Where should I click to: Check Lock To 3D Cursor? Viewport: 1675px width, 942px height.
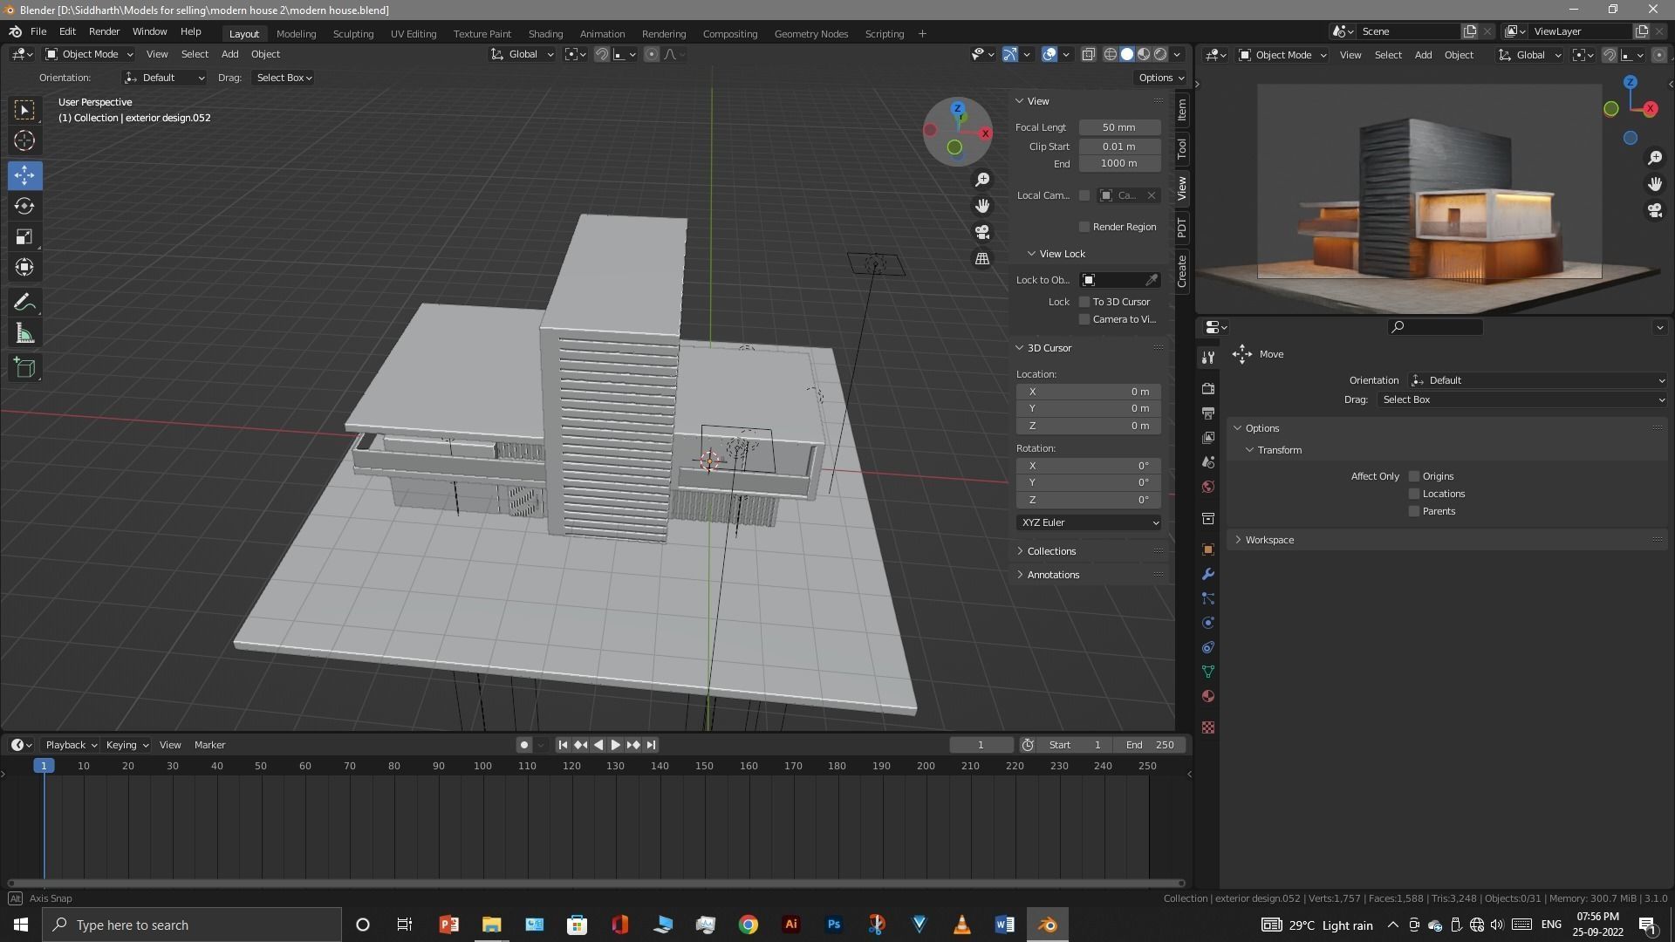point(1084,302)
